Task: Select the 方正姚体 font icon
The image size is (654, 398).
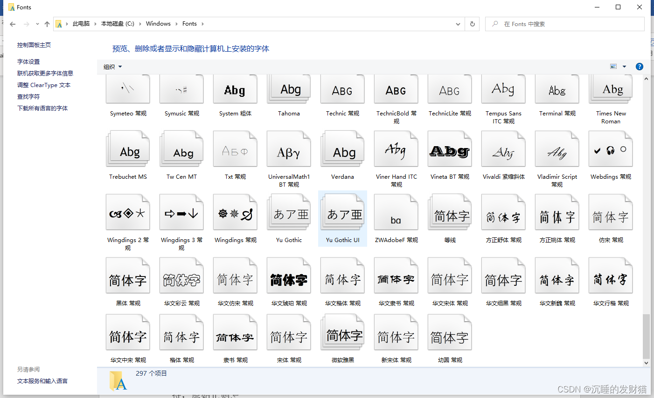Action: [557, 212]
